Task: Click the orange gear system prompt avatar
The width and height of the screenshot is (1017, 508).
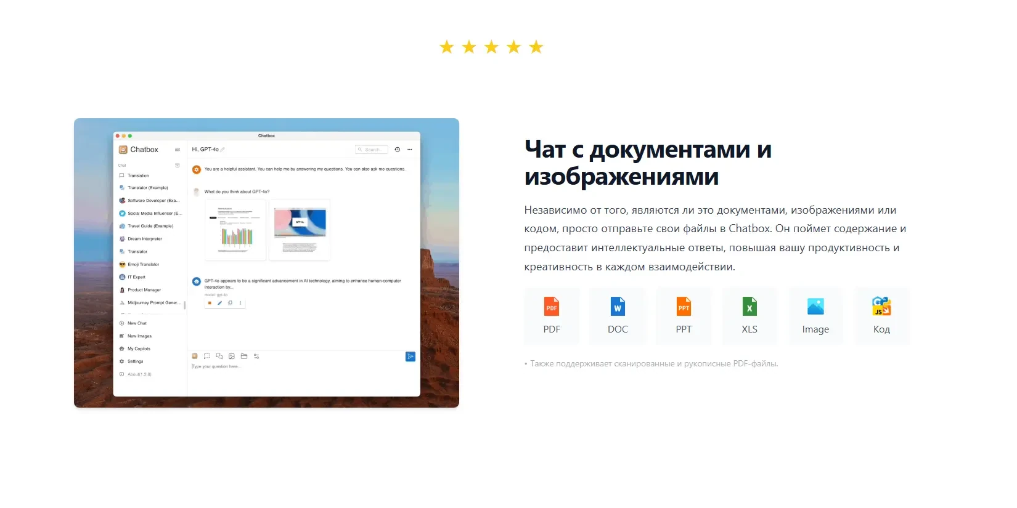Action: click(x=197, y=169)
